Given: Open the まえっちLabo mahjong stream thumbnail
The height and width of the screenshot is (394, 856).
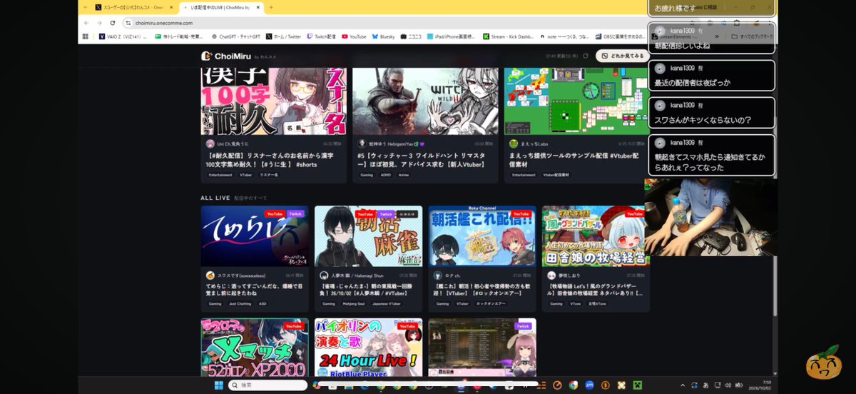Looking at the screenshot, I should pyautogui.click(x=577, y=101).
